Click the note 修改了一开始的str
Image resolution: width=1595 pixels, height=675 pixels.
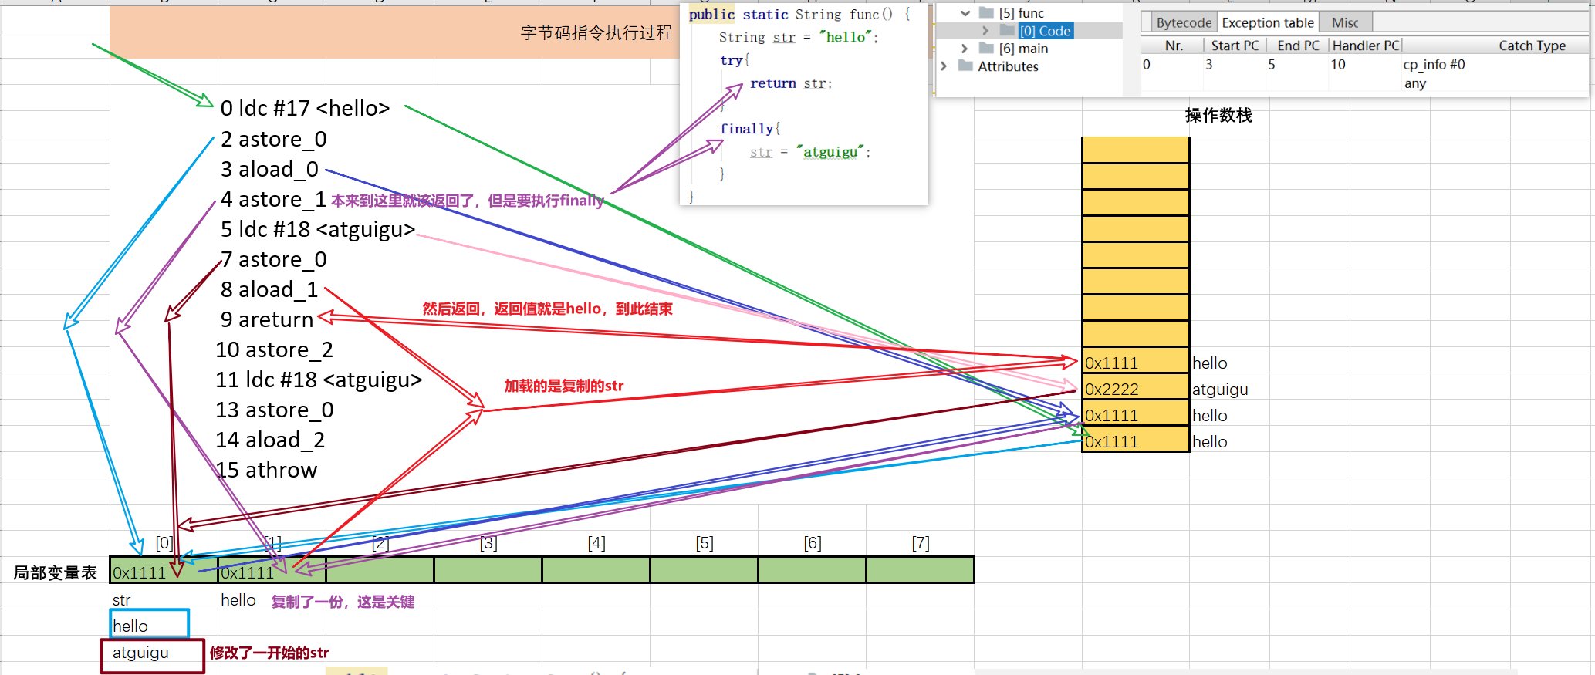269,653
